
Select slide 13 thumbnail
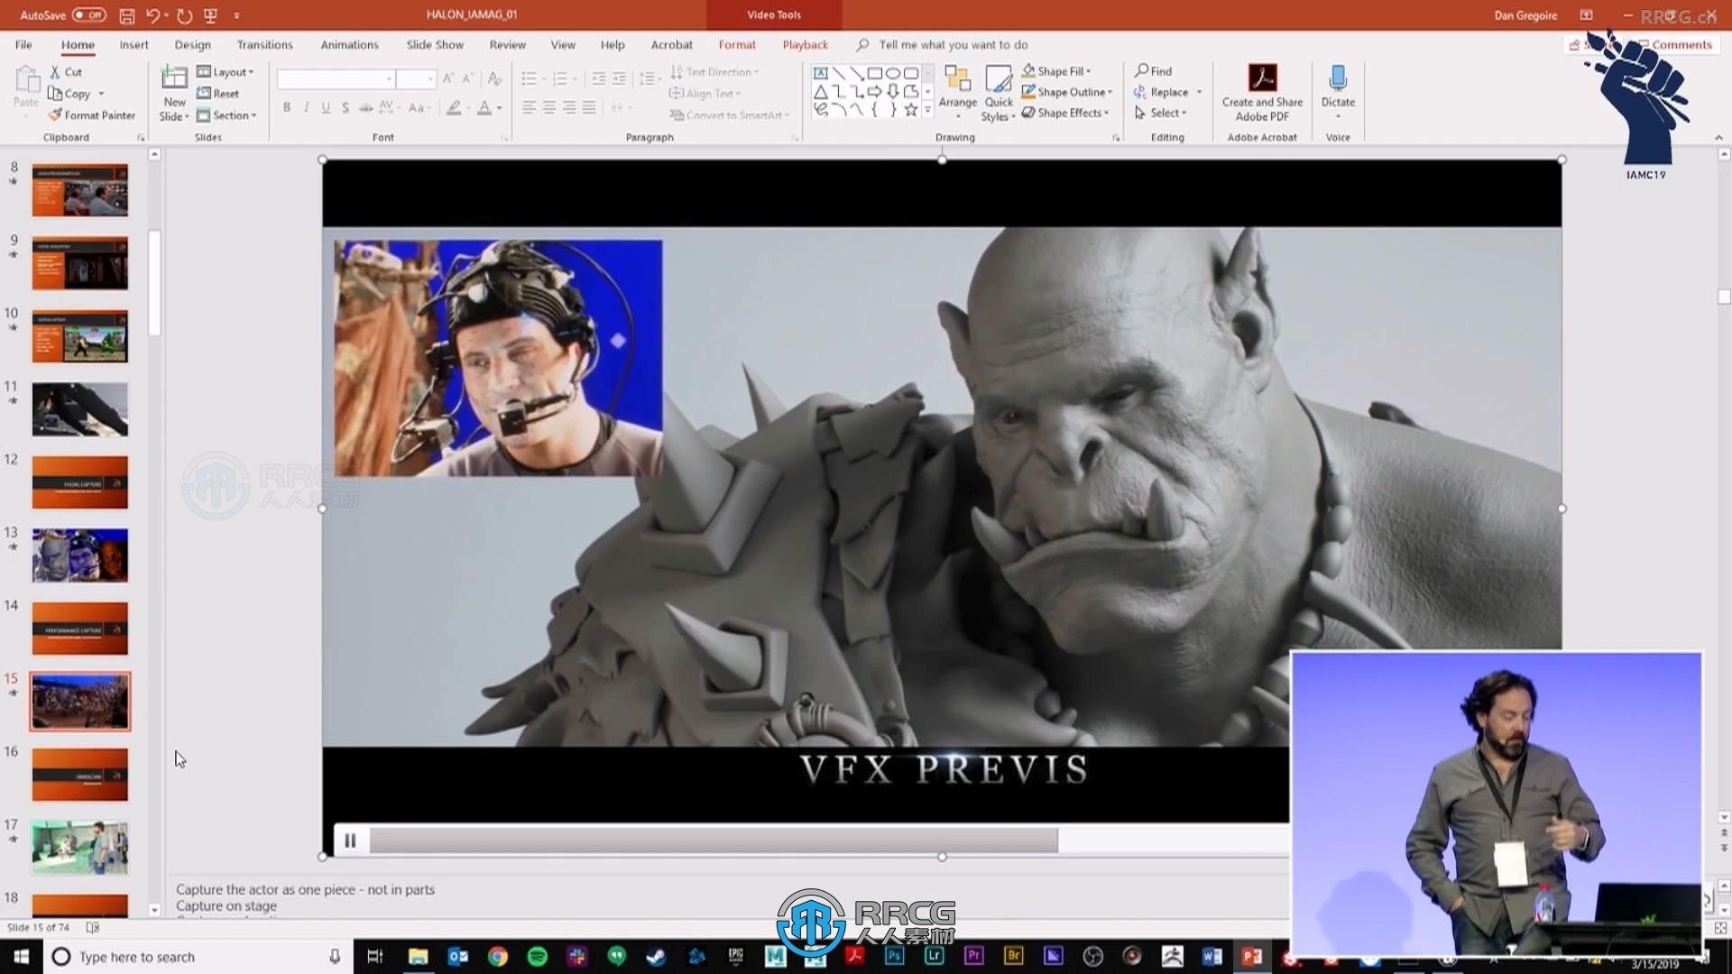pyautogui.click(x=80, y=556)
